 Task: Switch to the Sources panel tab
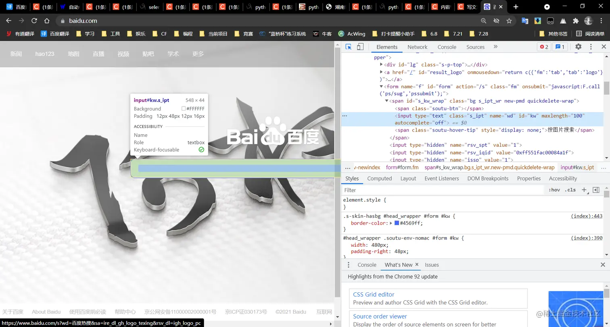click(x=475, y=47)
